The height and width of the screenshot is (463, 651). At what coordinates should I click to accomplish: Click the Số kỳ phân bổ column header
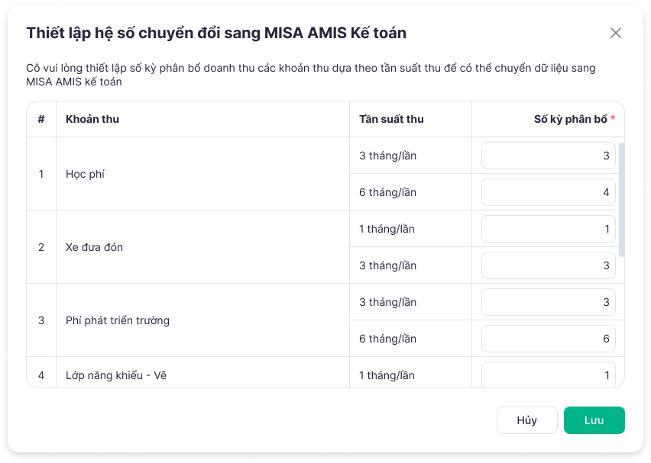(x=570, y=119)
